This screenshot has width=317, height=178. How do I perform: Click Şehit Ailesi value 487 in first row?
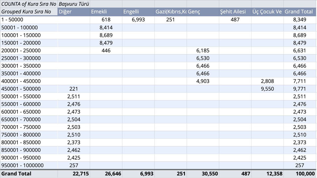point(235,20)
